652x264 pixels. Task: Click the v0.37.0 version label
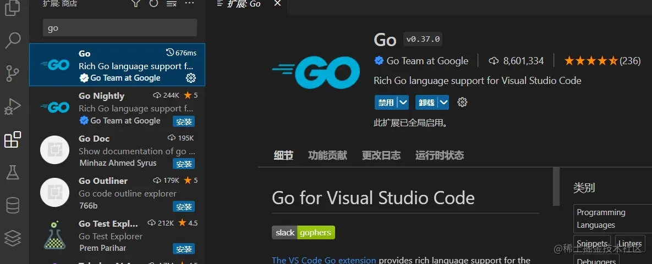coord(423,40)
